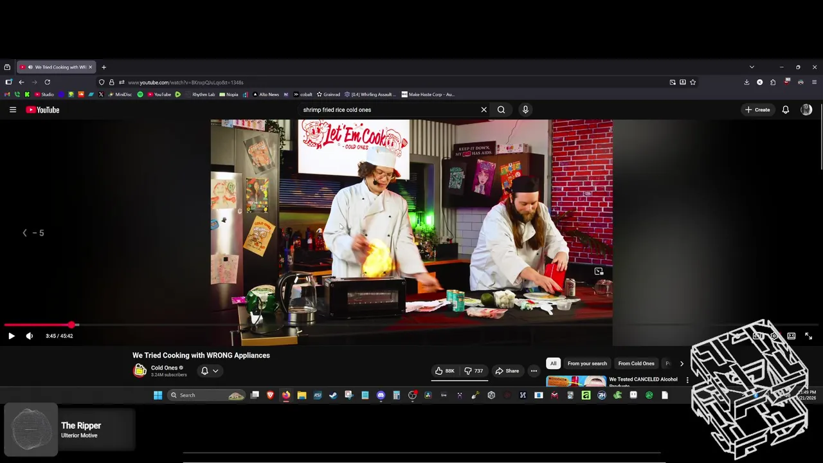
Task: Open YouTube bookmark in toolbar
Action: 159,95
